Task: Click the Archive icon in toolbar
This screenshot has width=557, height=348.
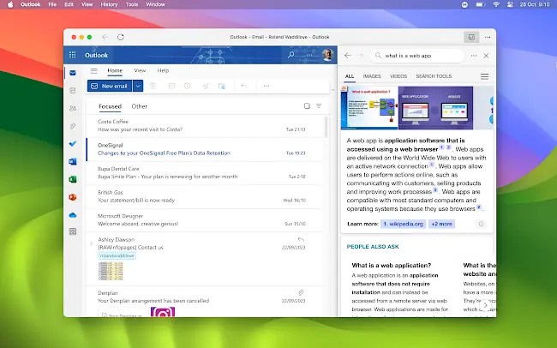Action: click(171, 86)
